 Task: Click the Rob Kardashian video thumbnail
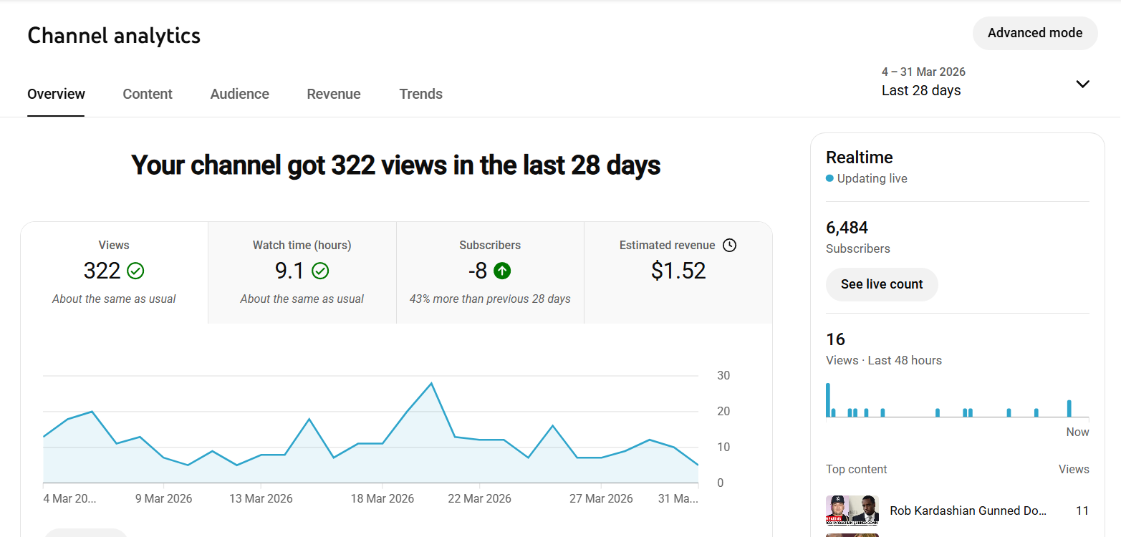[x=852, y=511]
